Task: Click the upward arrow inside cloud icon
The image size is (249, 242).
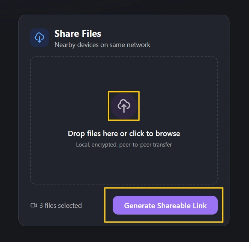Action: click(x=124, y=108)
